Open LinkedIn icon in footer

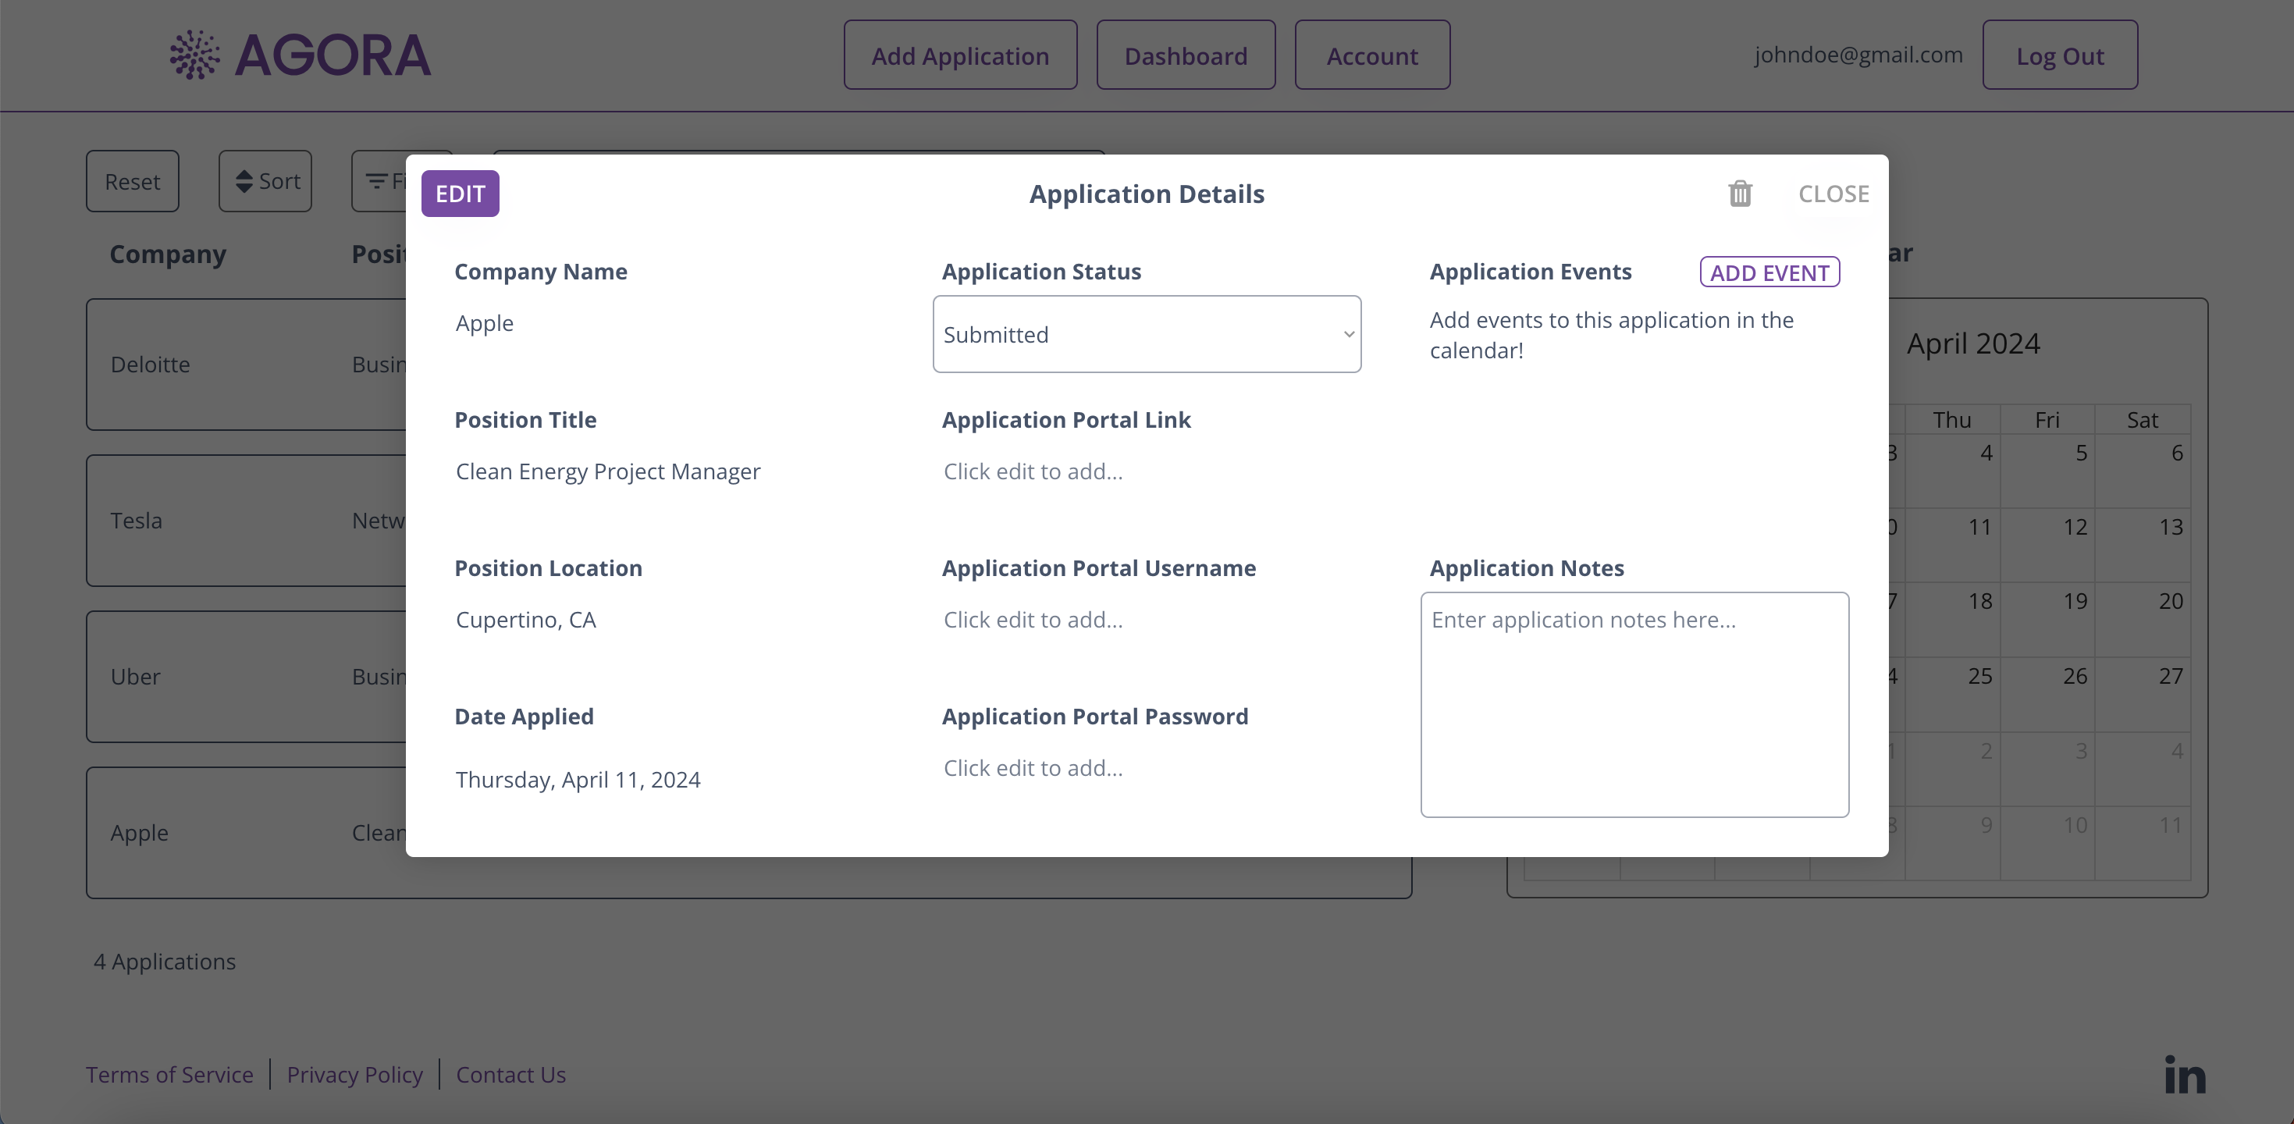(x=2185, y=1074)
